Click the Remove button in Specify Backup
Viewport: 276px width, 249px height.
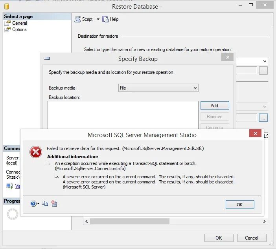pyautogui.click(x=215, y=116)
